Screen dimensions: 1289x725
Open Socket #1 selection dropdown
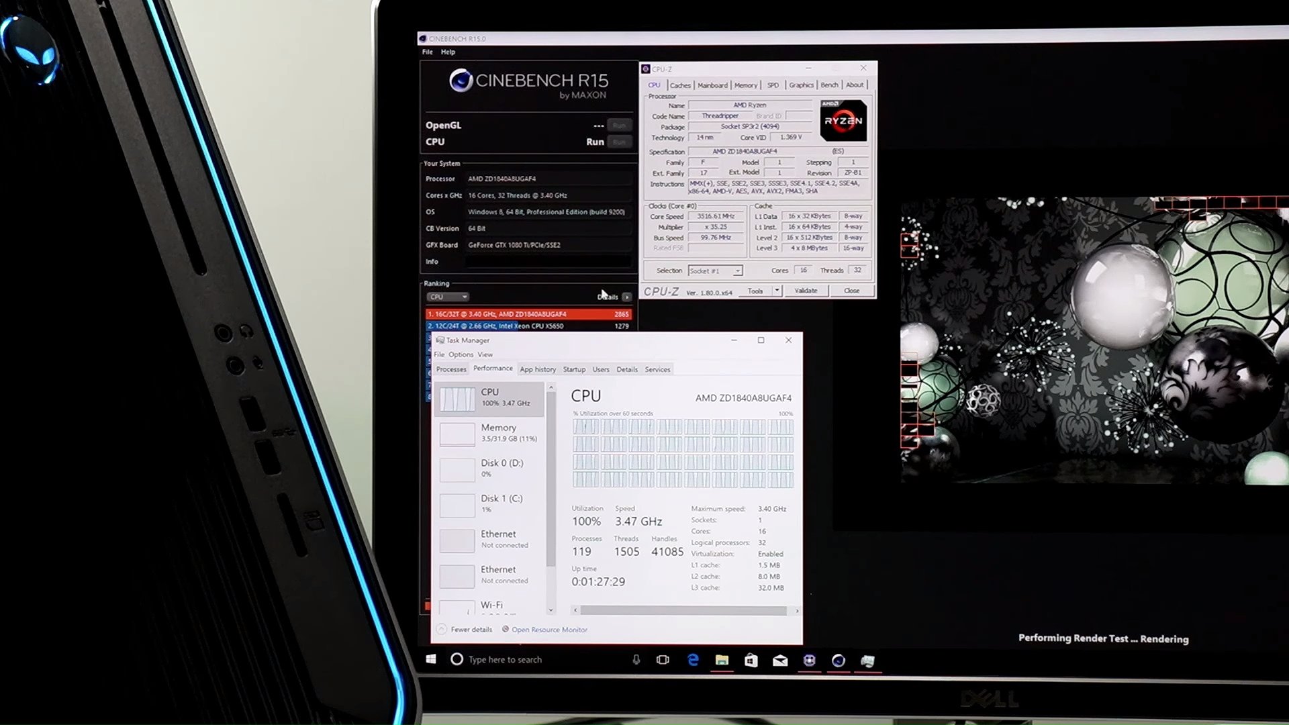pyautogui.click(x=715, y=271)
